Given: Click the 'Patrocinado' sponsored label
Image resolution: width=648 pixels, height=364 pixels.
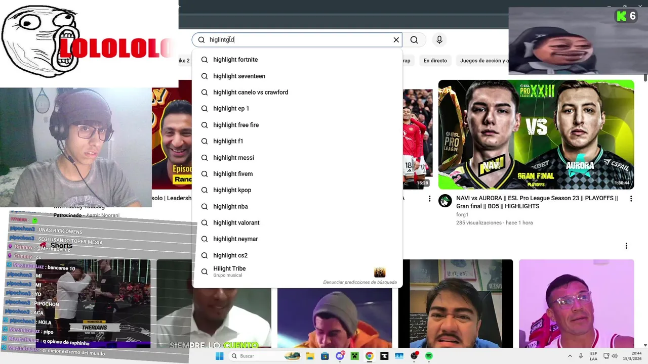Looking at the screenshot, I should pos(68,215).
